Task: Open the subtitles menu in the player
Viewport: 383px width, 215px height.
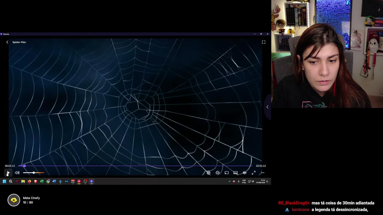Action: coord(235,173)
